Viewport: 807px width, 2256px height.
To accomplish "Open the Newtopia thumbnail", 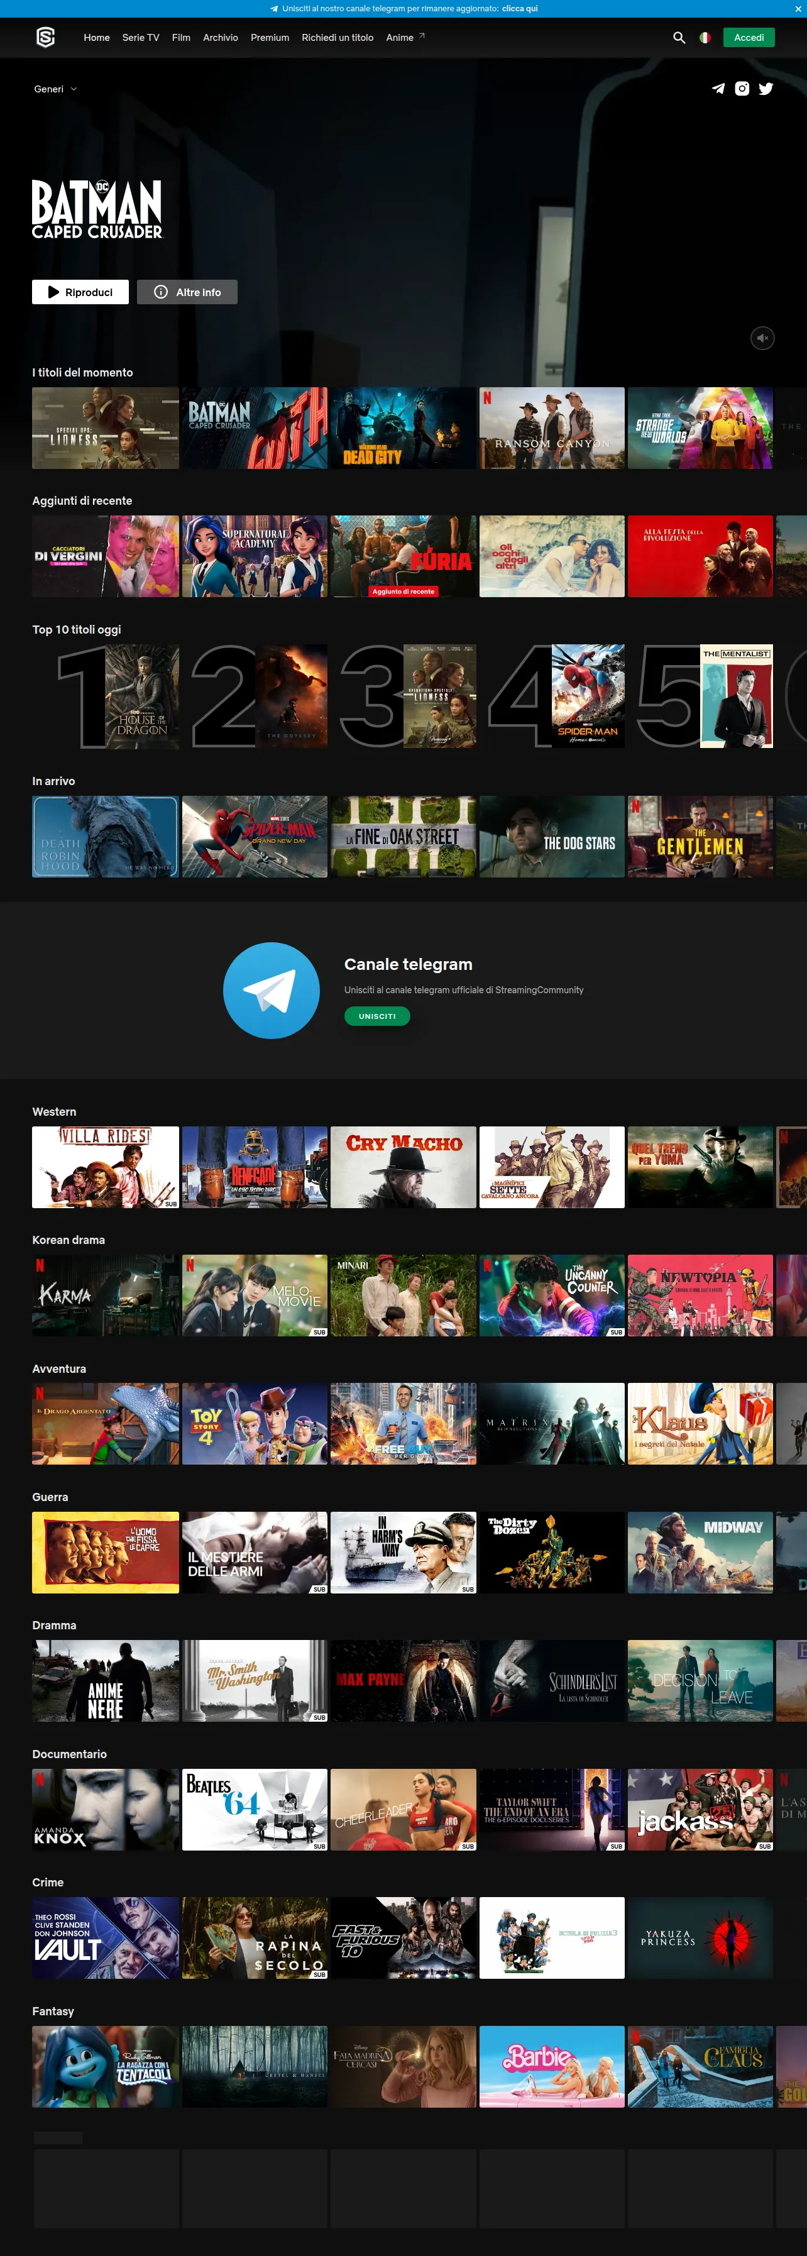I will 700,1296.
